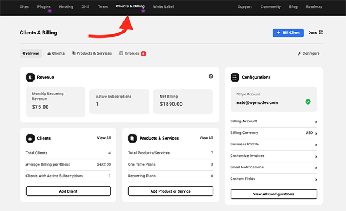Open the Team navigation item

click(103, 7)
